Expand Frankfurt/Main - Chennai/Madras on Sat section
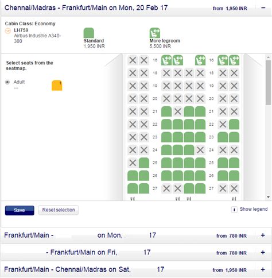The image size is (272, 278). tap(263, 269)
